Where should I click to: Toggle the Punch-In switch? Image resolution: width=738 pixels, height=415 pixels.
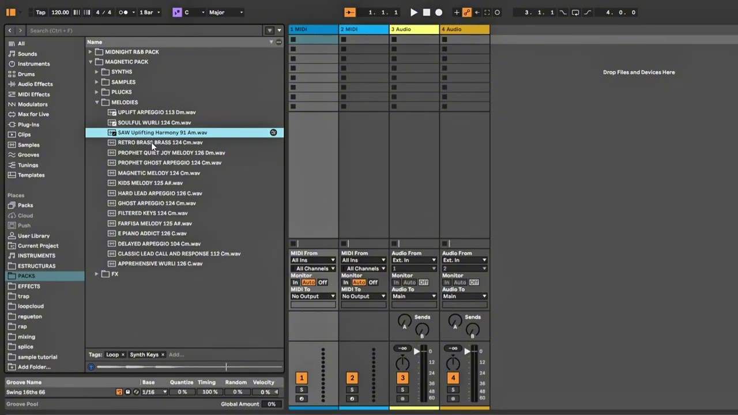coord(563,12)
